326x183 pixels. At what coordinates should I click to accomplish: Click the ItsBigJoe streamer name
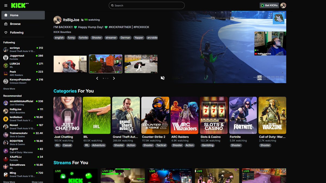pyautogui.click(x=71, y=20)
